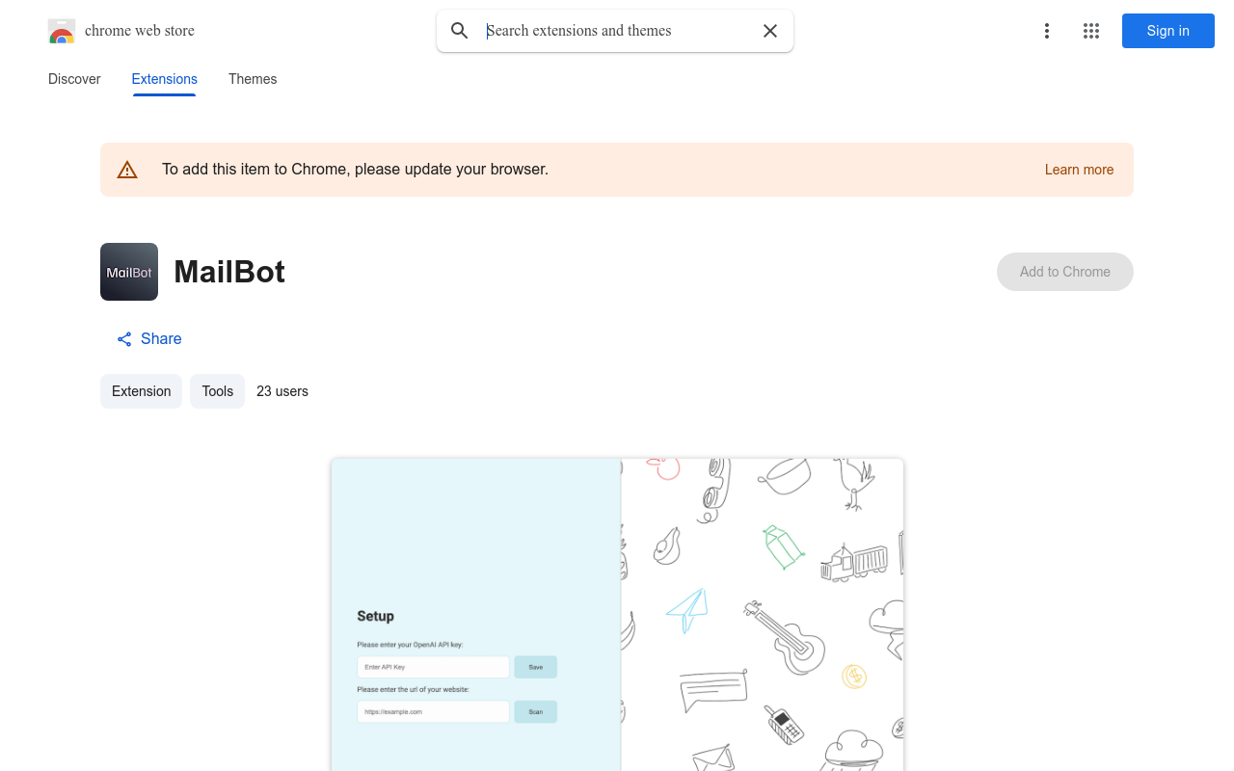Click the warning triangle icon in banner
Screen dimensions: 1234x771
[x=127, y=170]
